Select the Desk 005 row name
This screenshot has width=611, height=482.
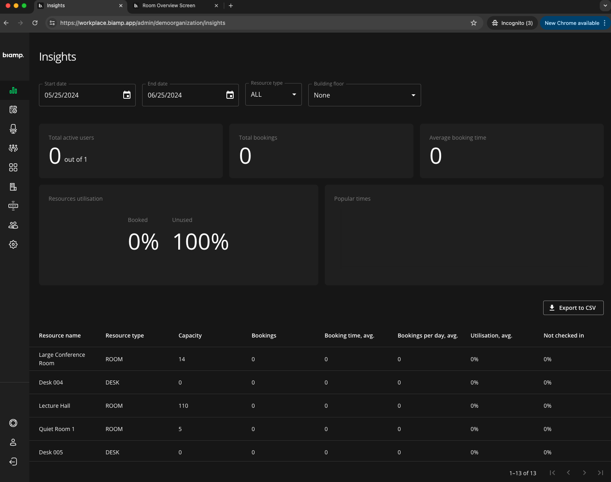click(x=51, y=452)
